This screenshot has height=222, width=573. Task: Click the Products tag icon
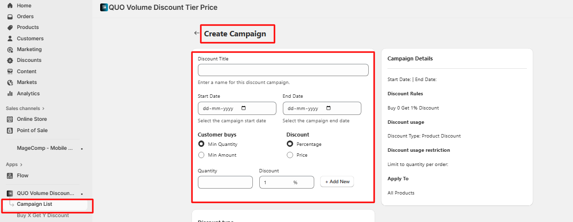click(10, 28)
